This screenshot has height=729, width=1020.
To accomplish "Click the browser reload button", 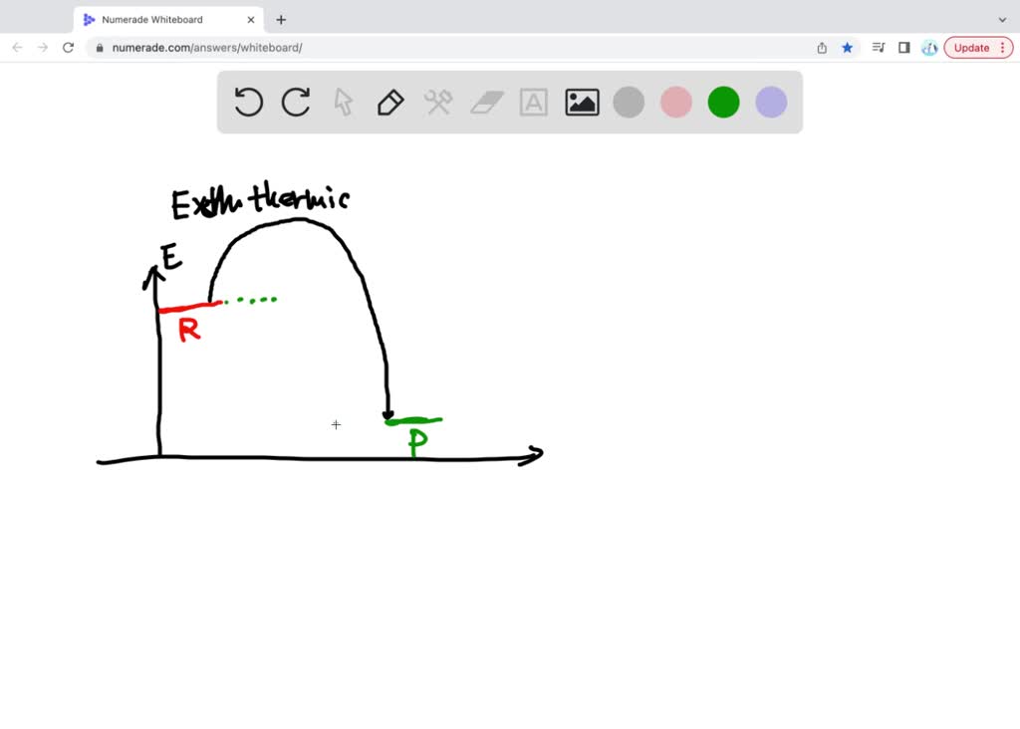I will [68, 47].
